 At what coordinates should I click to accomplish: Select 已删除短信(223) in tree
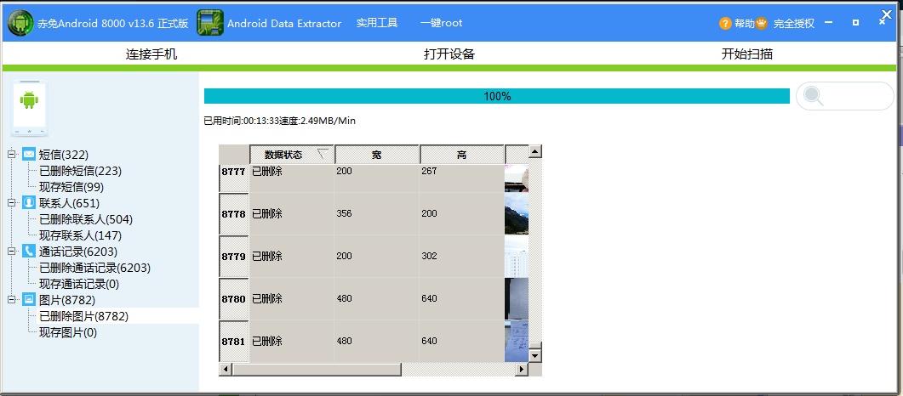tap(80, 171)
